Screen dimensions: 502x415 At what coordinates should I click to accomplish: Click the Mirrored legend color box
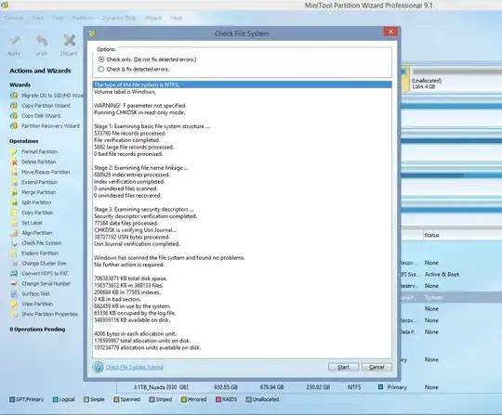coord(184,399)
